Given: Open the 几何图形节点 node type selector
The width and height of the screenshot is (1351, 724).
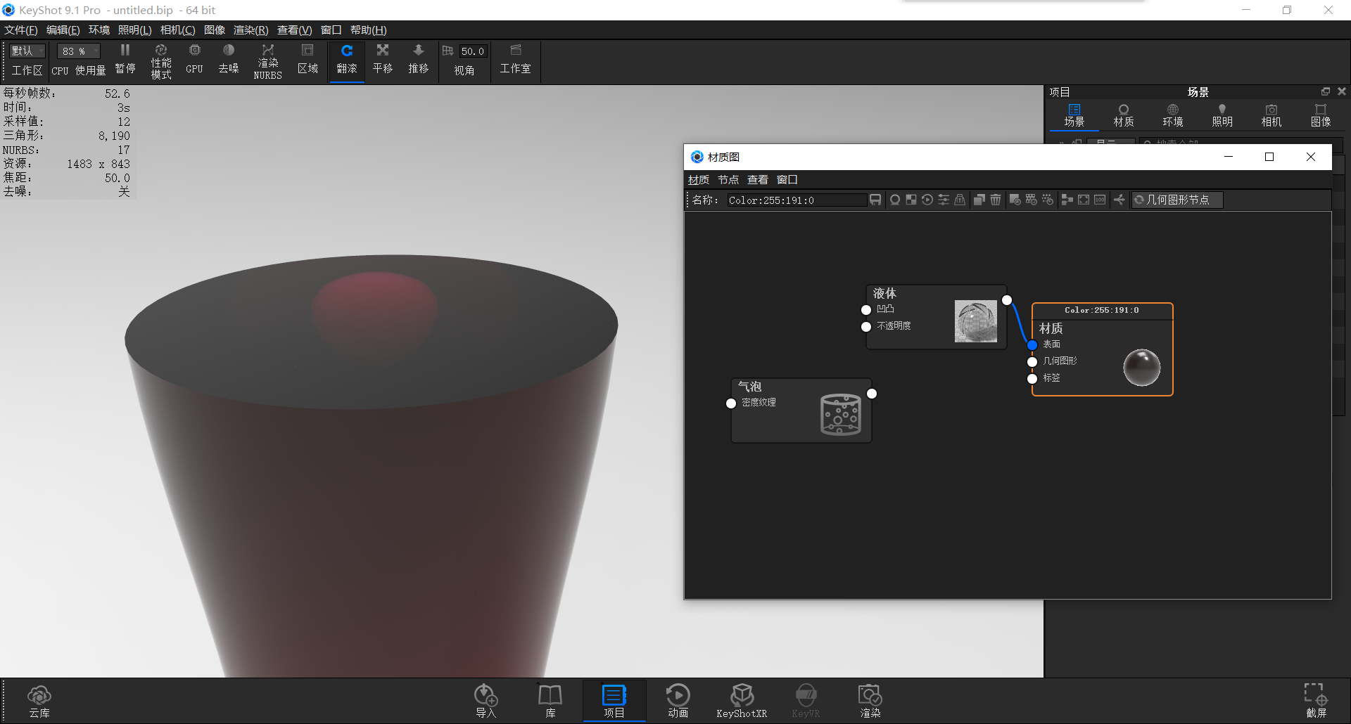Looking at the screenshot, I should pyautogui.click(x=1176, y=200).
